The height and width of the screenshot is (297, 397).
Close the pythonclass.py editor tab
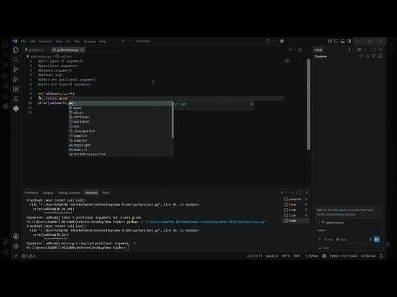coord(82,49)
